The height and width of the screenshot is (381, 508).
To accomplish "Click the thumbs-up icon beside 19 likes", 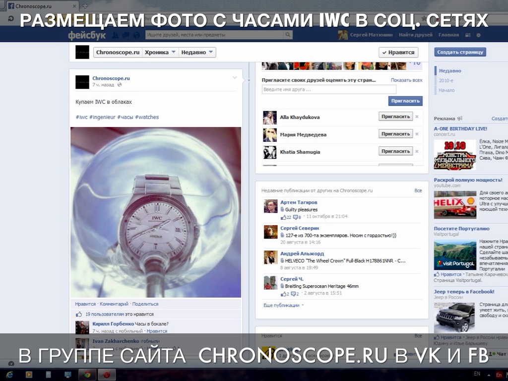I will point(78,314).
